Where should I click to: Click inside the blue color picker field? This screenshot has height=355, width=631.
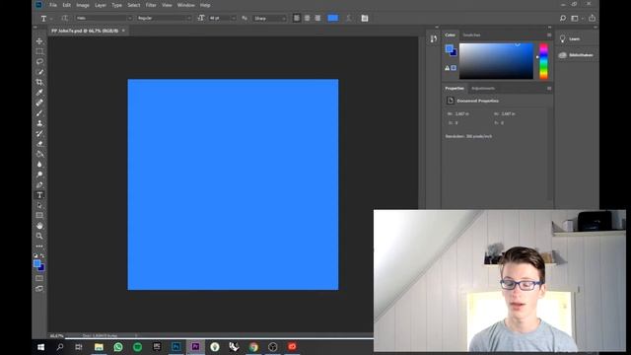pos(496,61)
